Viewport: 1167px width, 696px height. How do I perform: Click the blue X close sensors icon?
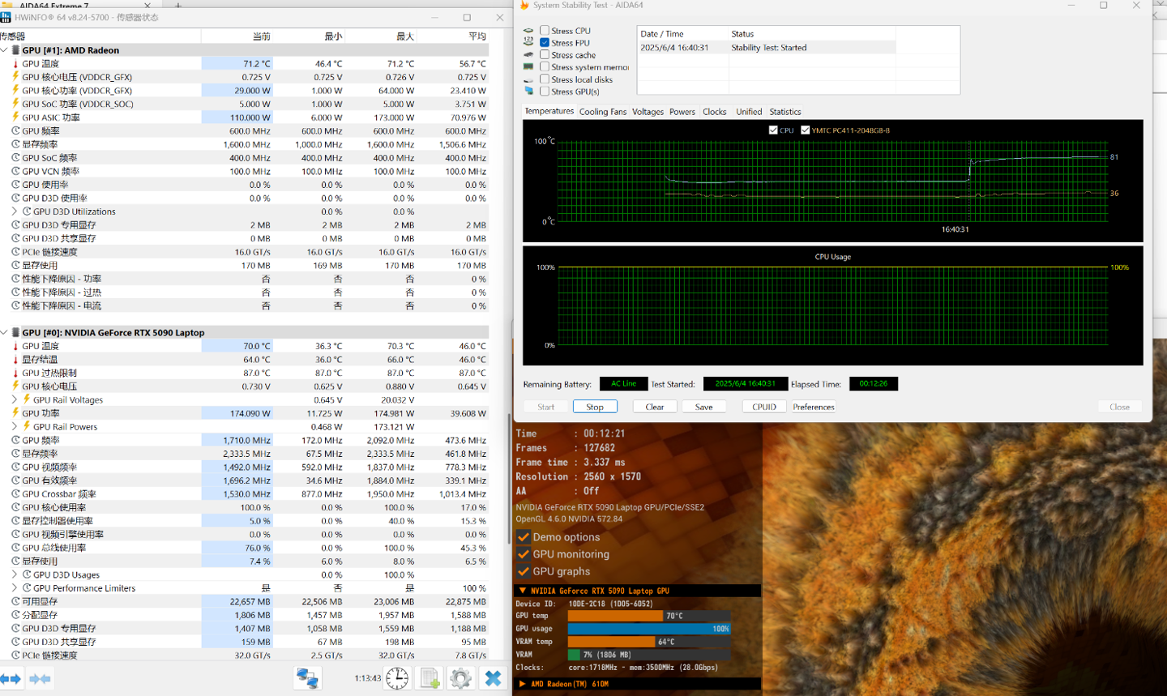(493, 678)
